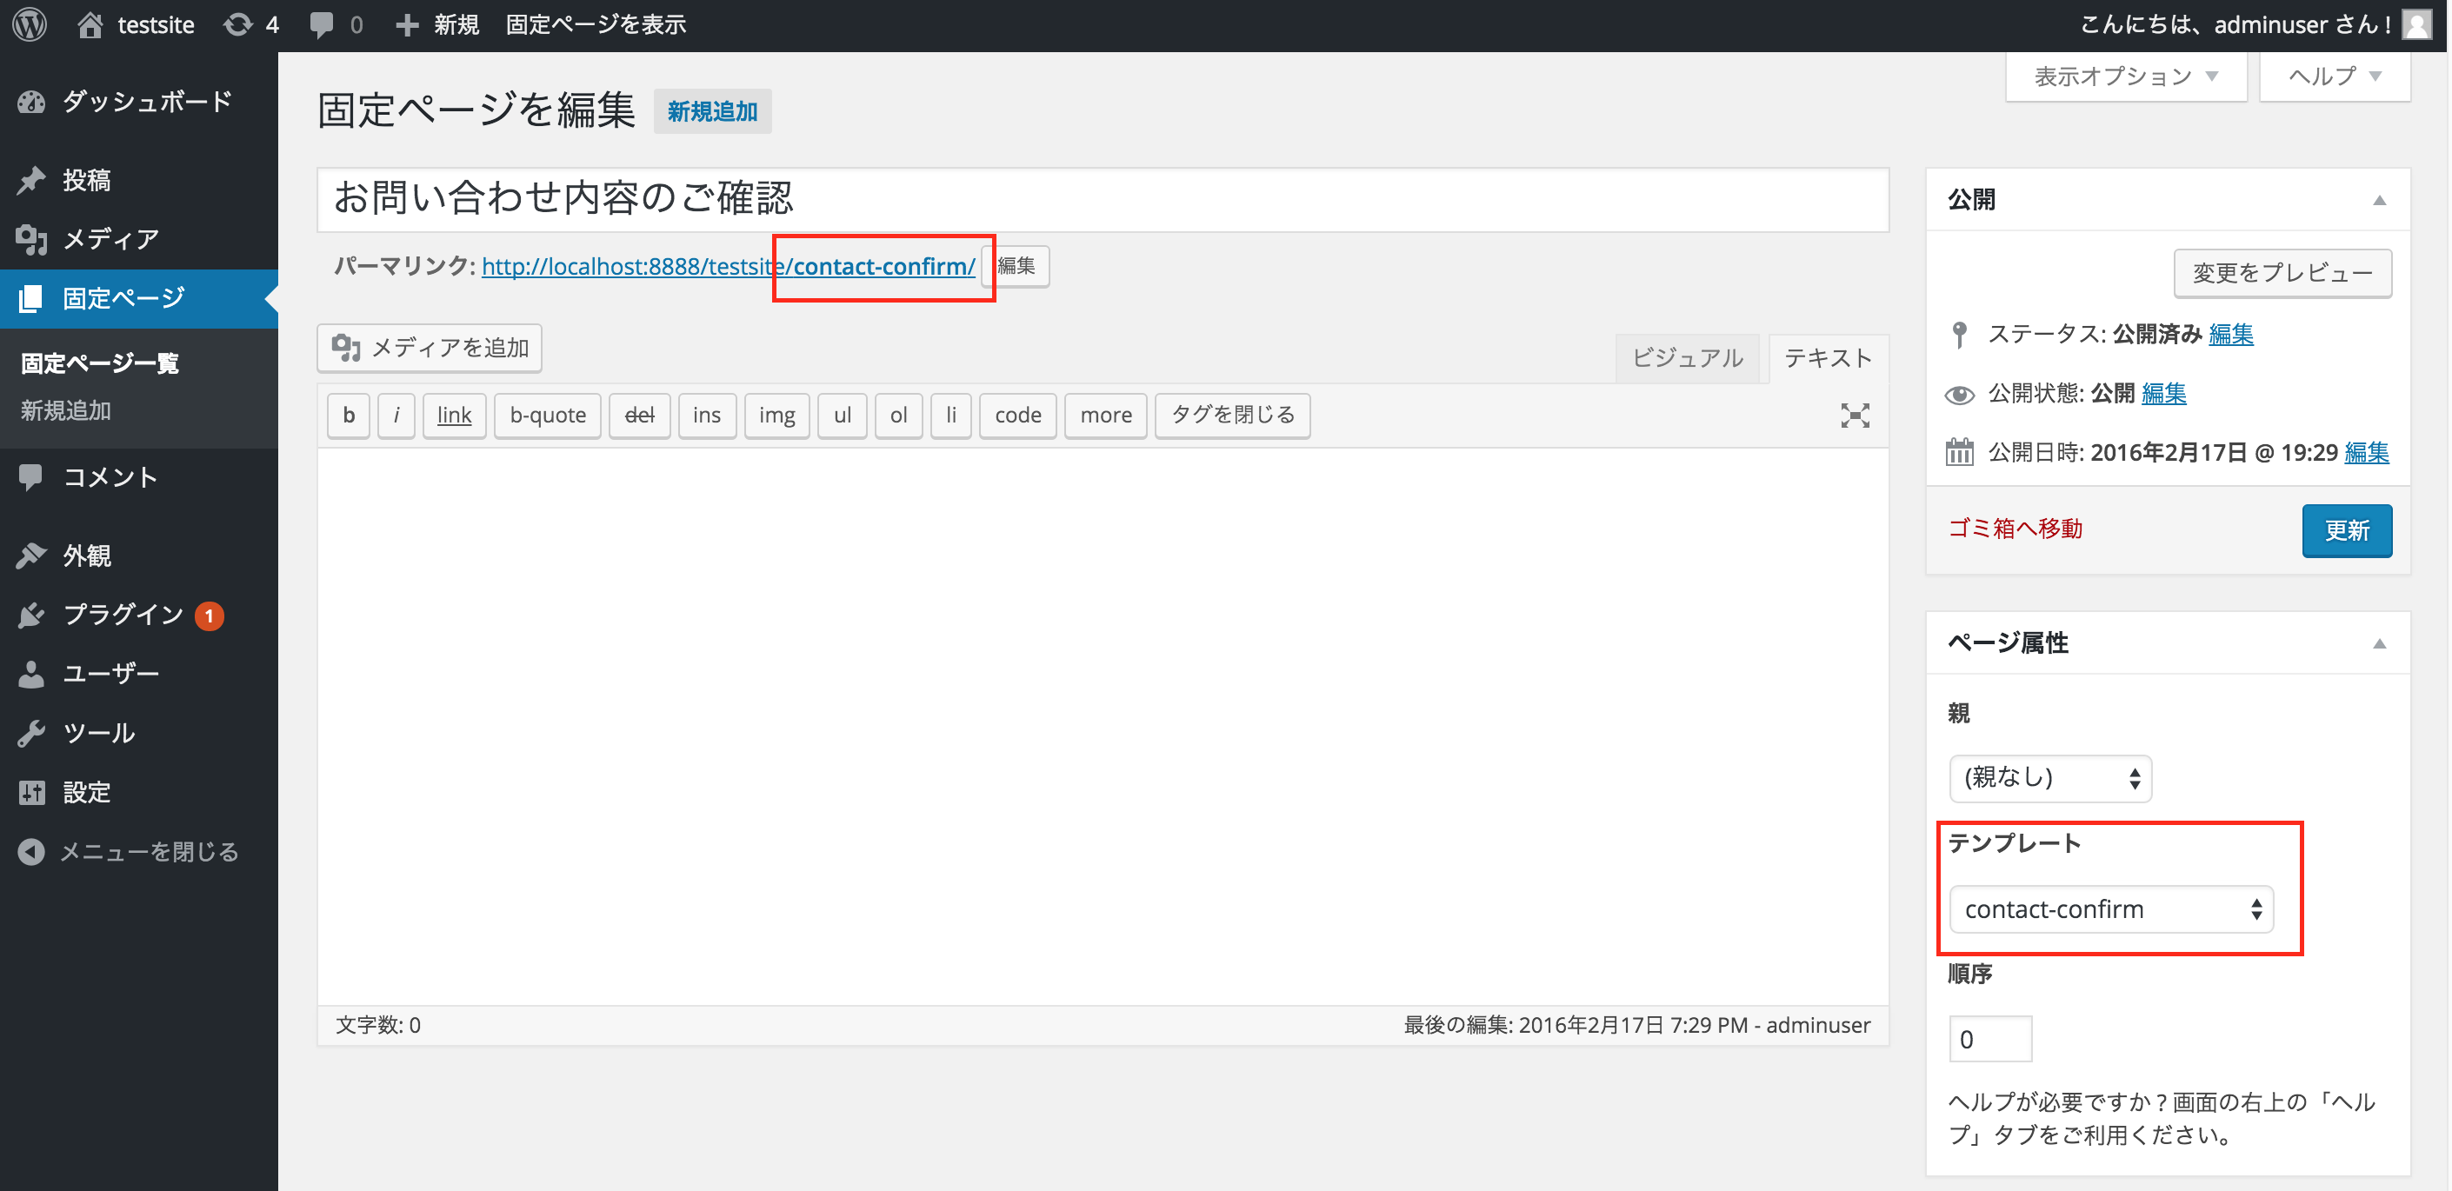The width and height of the screenshot is (2452, 1191).
Task: Open the contact-confirm template dropdown
Action: tap(2111, 909)
